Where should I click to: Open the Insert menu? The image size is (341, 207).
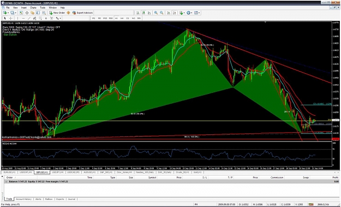coord(24,8)
